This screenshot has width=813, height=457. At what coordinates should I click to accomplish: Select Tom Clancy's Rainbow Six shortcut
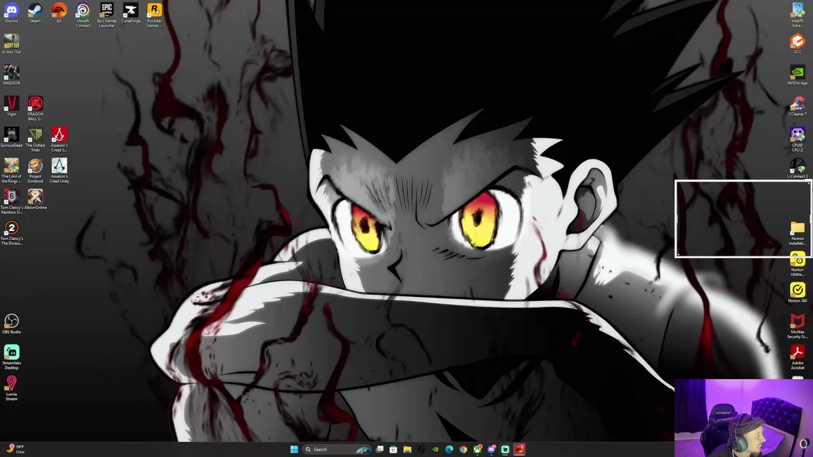pos(11,202)
